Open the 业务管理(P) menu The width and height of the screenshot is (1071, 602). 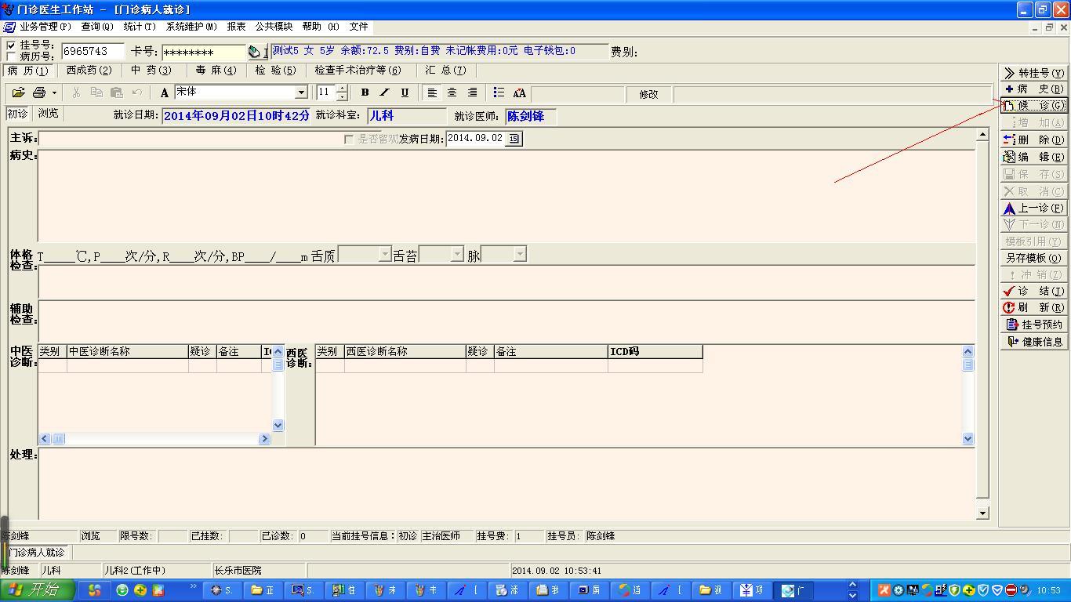tap(45, 27)
